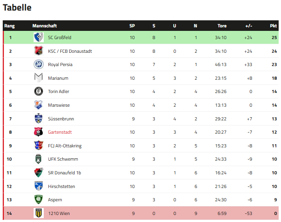Viewport: 281px width, 222px height.
Task: Click the Marswiese team crest
Action: click(38, 105)
